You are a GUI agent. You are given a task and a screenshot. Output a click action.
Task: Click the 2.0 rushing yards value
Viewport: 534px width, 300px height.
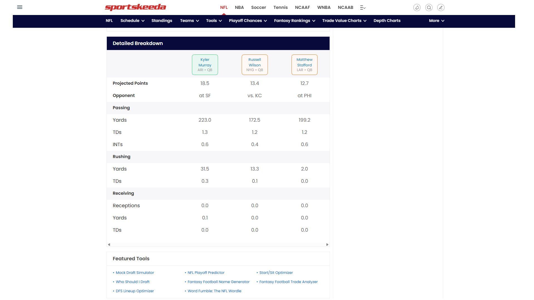(304, 169)
